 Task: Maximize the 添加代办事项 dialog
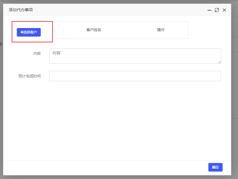point(217,10)
